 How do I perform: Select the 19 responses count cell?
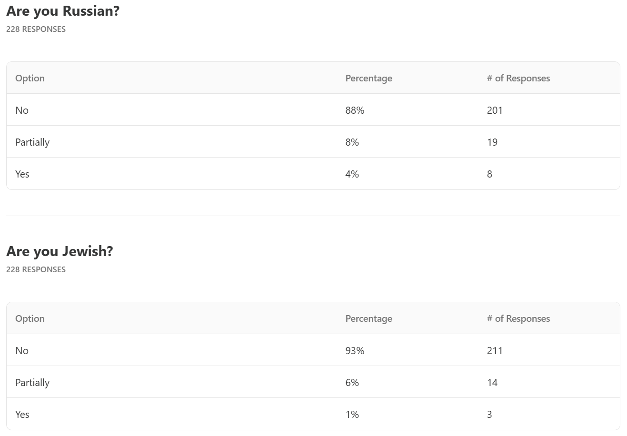click(x=492, y=142)
